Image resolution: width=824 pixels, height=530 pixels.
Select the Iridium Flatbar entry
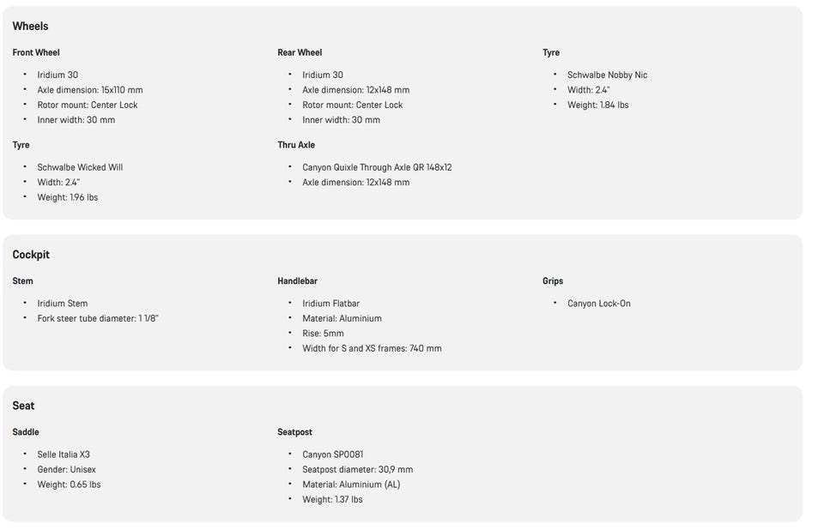pyautogui.click(x=330, y=304)
